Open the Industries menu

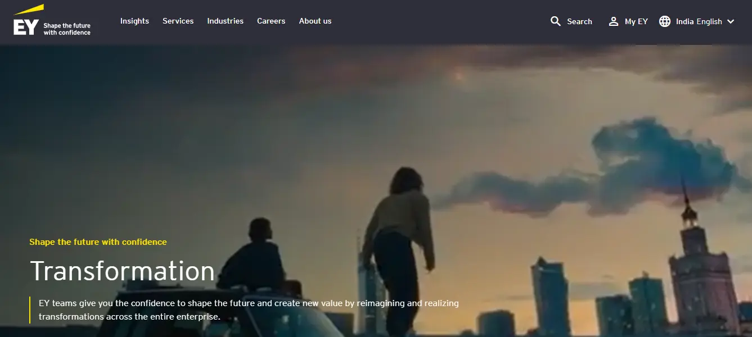(225, 21)
